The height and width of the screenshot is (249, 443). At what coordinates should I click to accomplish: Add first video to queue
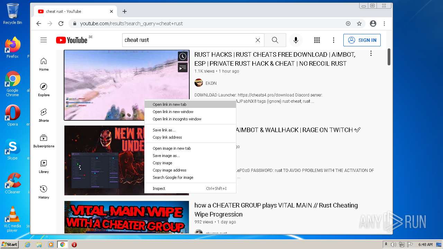pyautogui.click(x=183, y=67)
